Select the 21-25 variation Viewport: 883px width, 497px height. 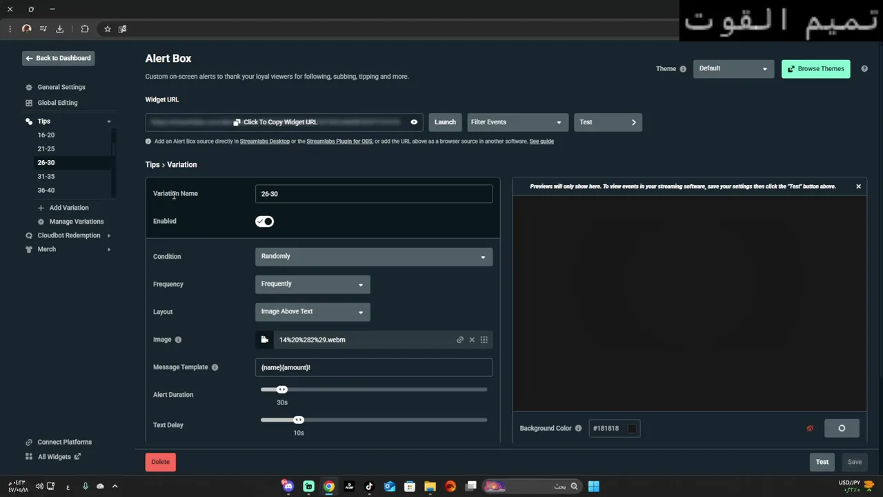tap(46, 149)
